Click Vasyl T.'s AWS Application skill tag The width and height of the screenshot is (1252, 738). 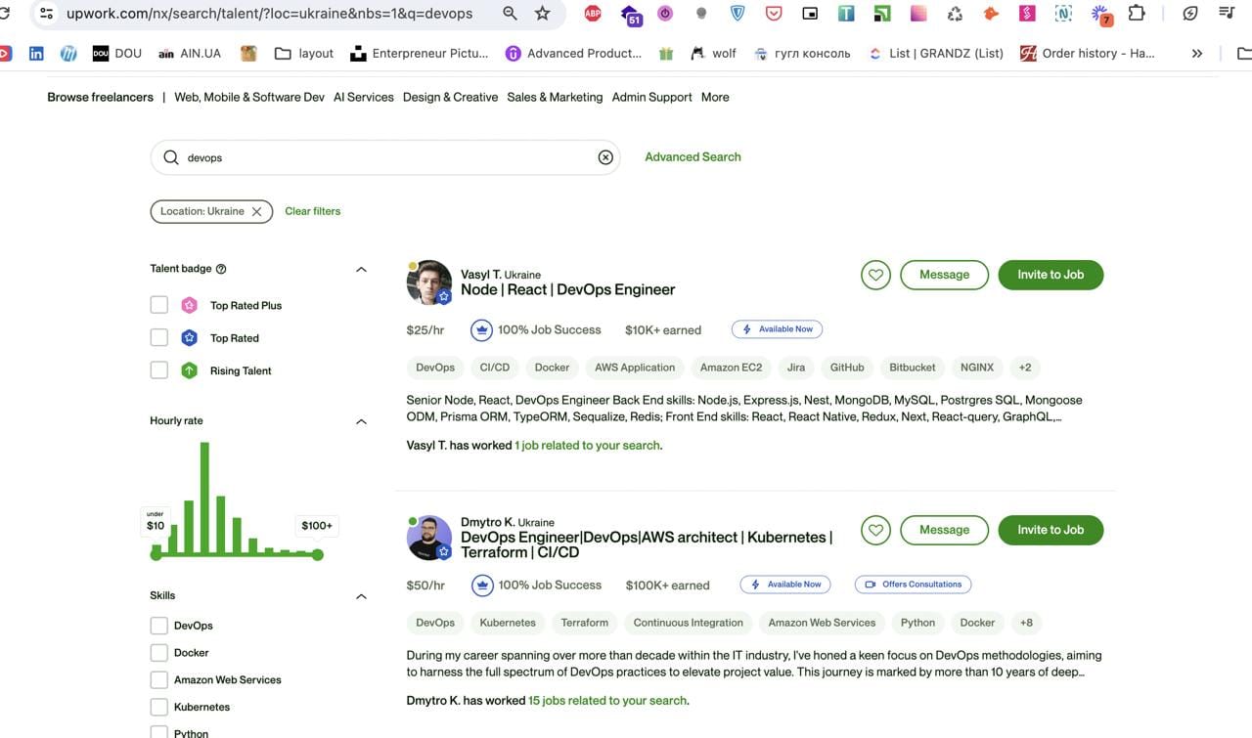click(635, 368)
